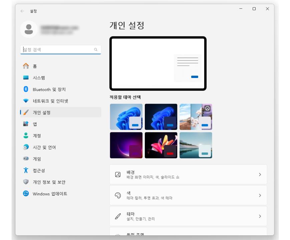Click the user profile avatar
The image size is (290, 240).
pyautogui.click(x=29, y=29)
